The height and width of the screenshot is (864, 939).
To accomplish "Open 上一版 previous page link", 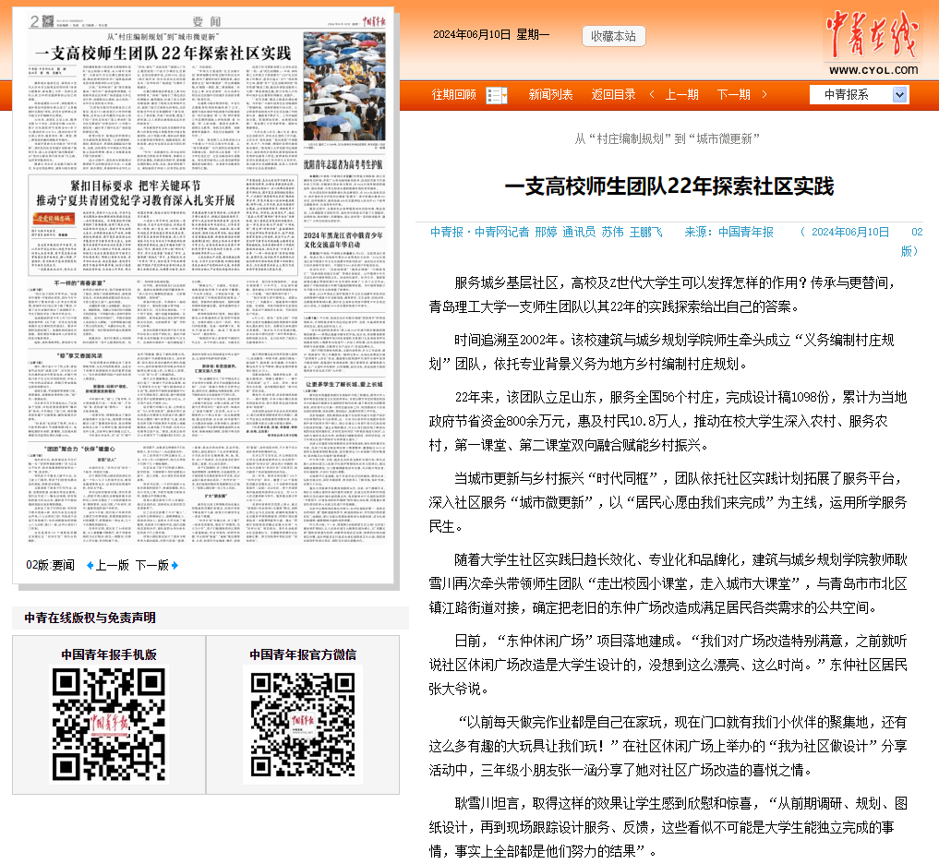I will pos(112,565).
